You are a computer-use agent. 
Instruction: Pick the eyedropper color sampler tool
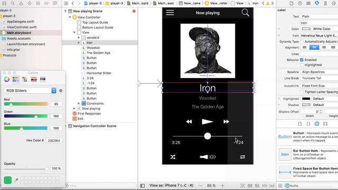[16, 180]
